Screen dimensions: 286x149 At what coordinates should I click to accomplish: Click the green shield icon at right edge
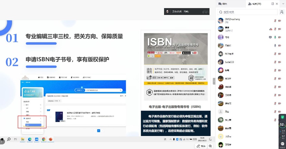[282, 117]
